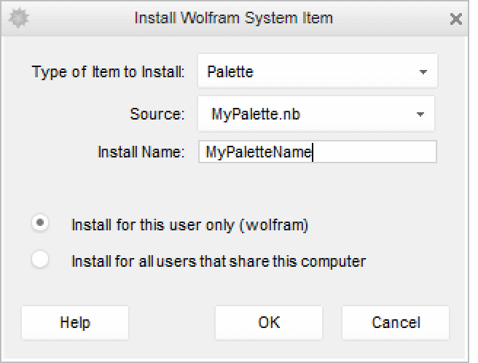Click empty space in Install Name field
Screen dimensions: 478x363
(375, 152)
